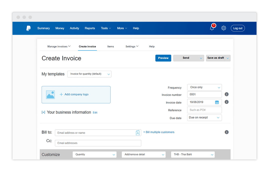
Task: Open the Frequency dropdown
Action: 204,87
